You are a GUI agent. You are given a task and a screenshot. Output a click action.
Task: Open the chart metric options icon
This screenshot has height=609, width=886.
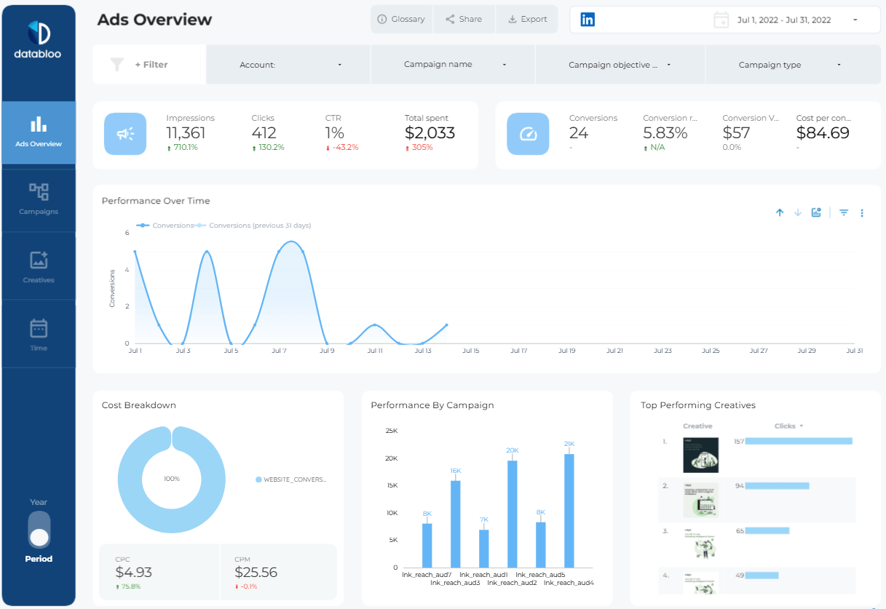tap(817, 212)
